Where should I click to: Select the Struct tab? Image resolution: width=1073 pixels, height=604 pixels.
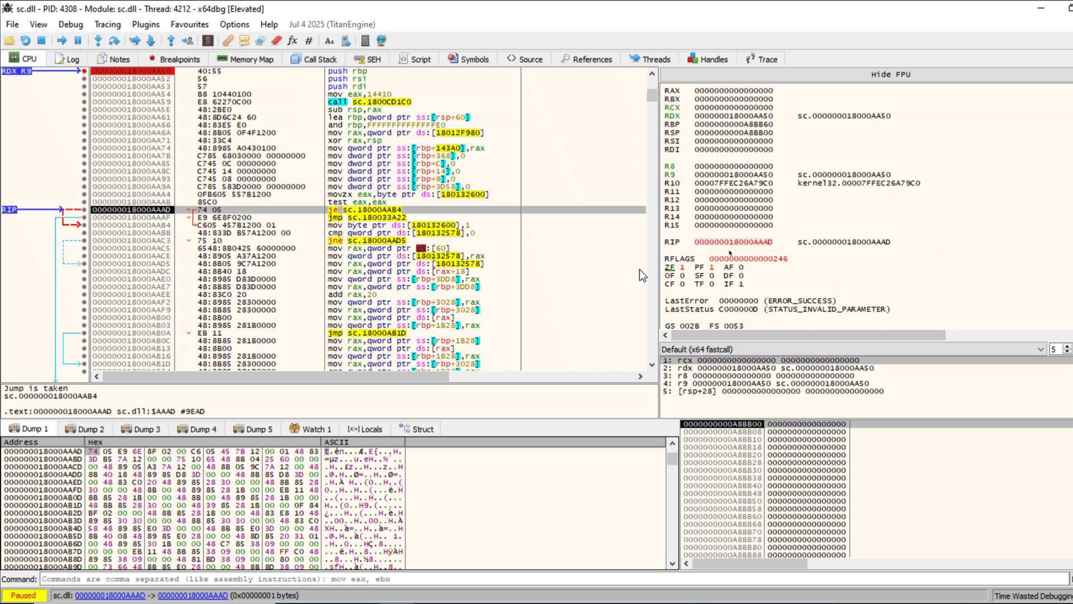(x=416, y=429)
